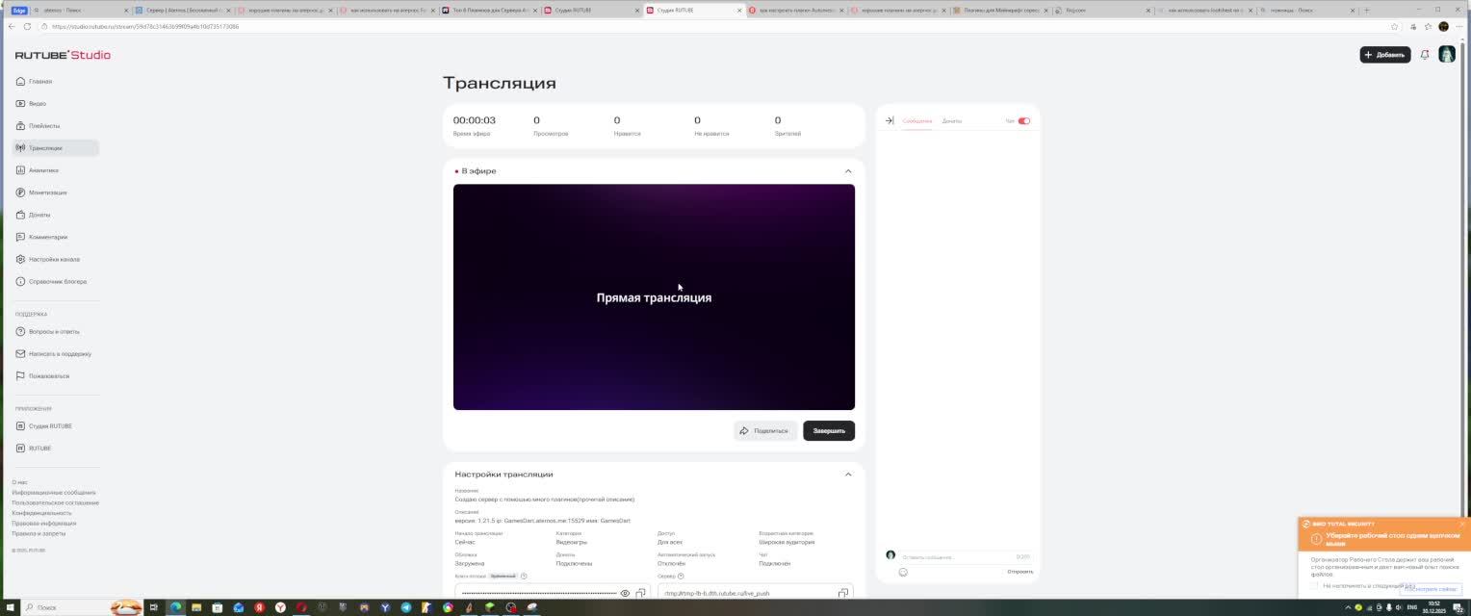Click the Добавить button
Image resolution: width=1471 pixels, height=616 pixels.
click(x=1385, y=55)
